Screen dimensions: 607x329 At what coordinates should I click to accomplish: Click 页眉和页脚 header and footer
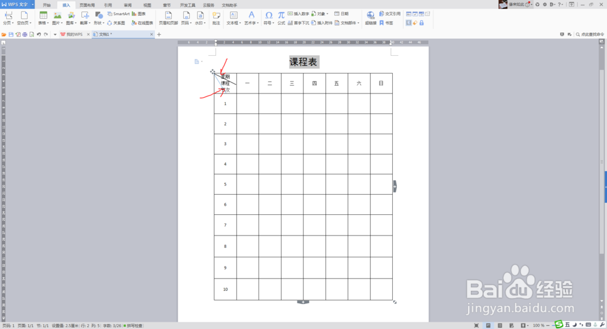tap(168, 18)
